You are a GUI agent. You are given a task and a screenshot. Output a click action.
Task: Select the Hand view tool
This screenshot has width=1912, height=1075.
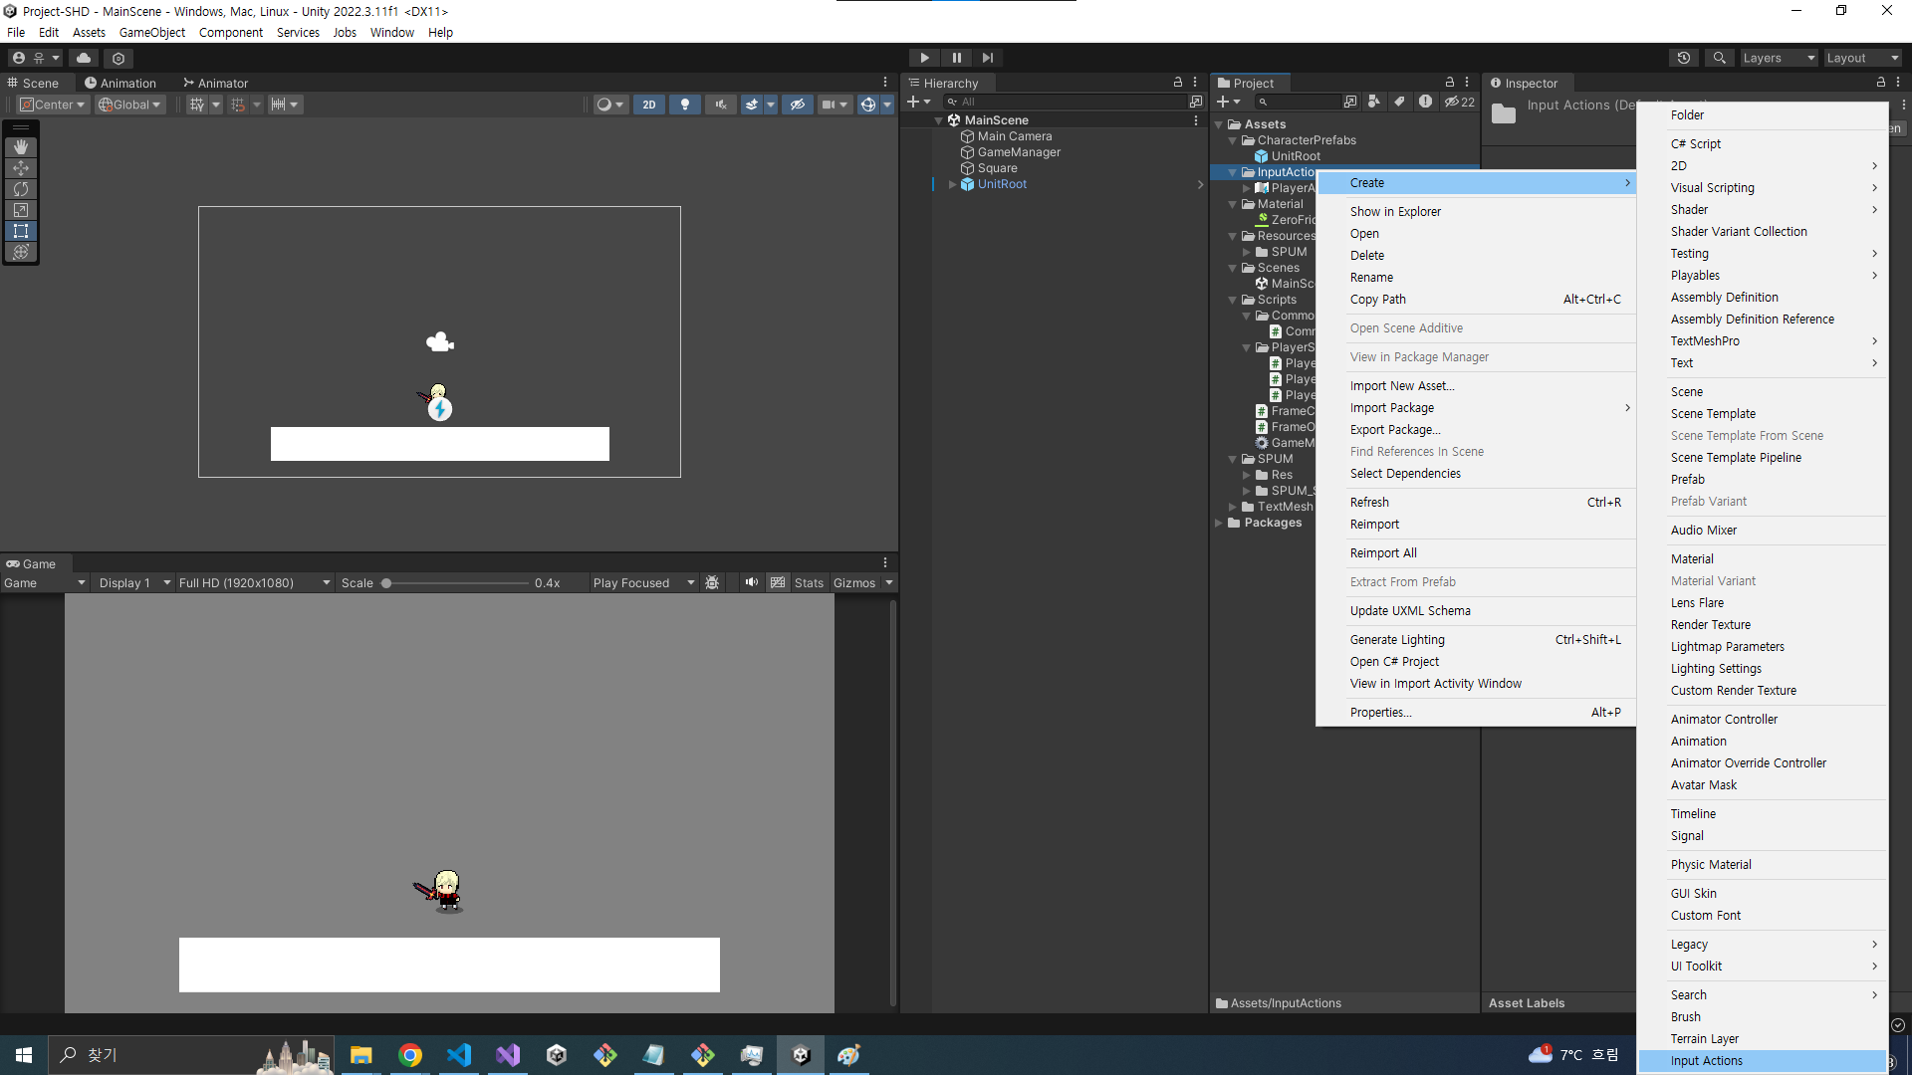point(21,147)
